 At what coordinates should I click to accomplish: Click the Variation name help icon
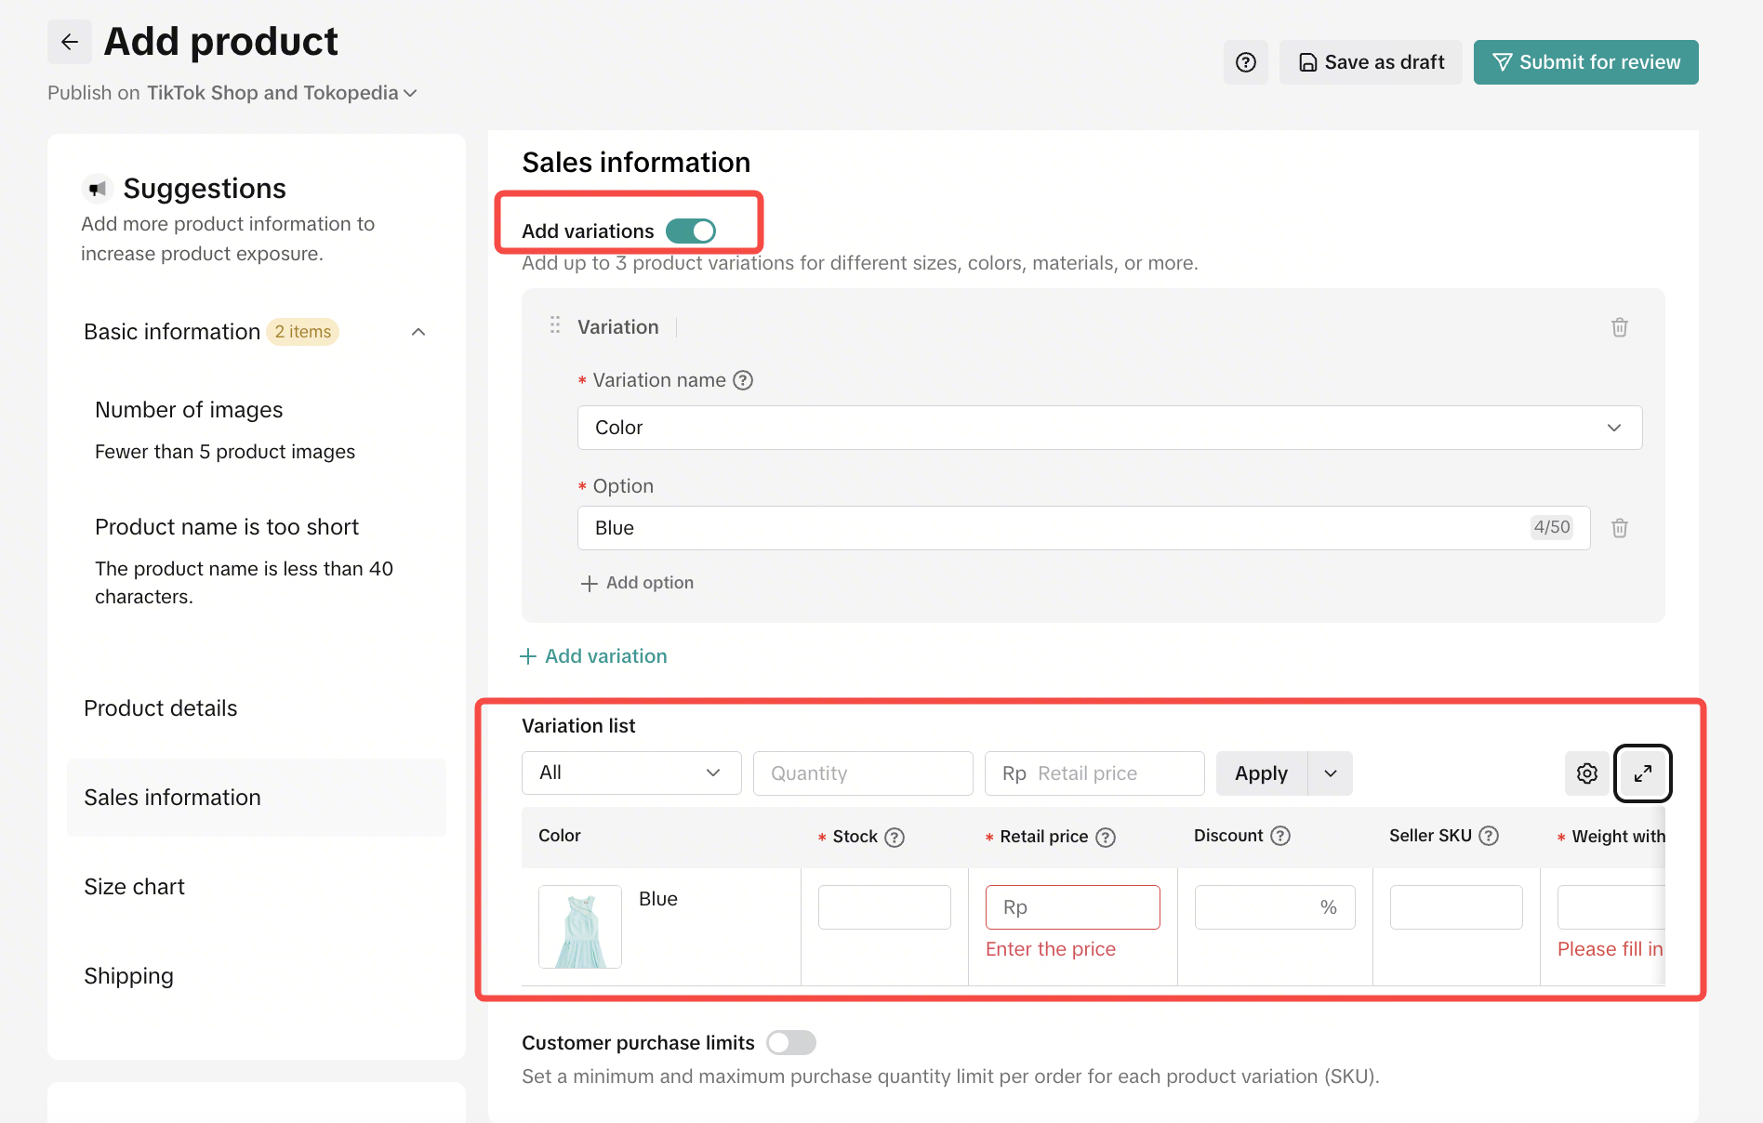[743, 380]
